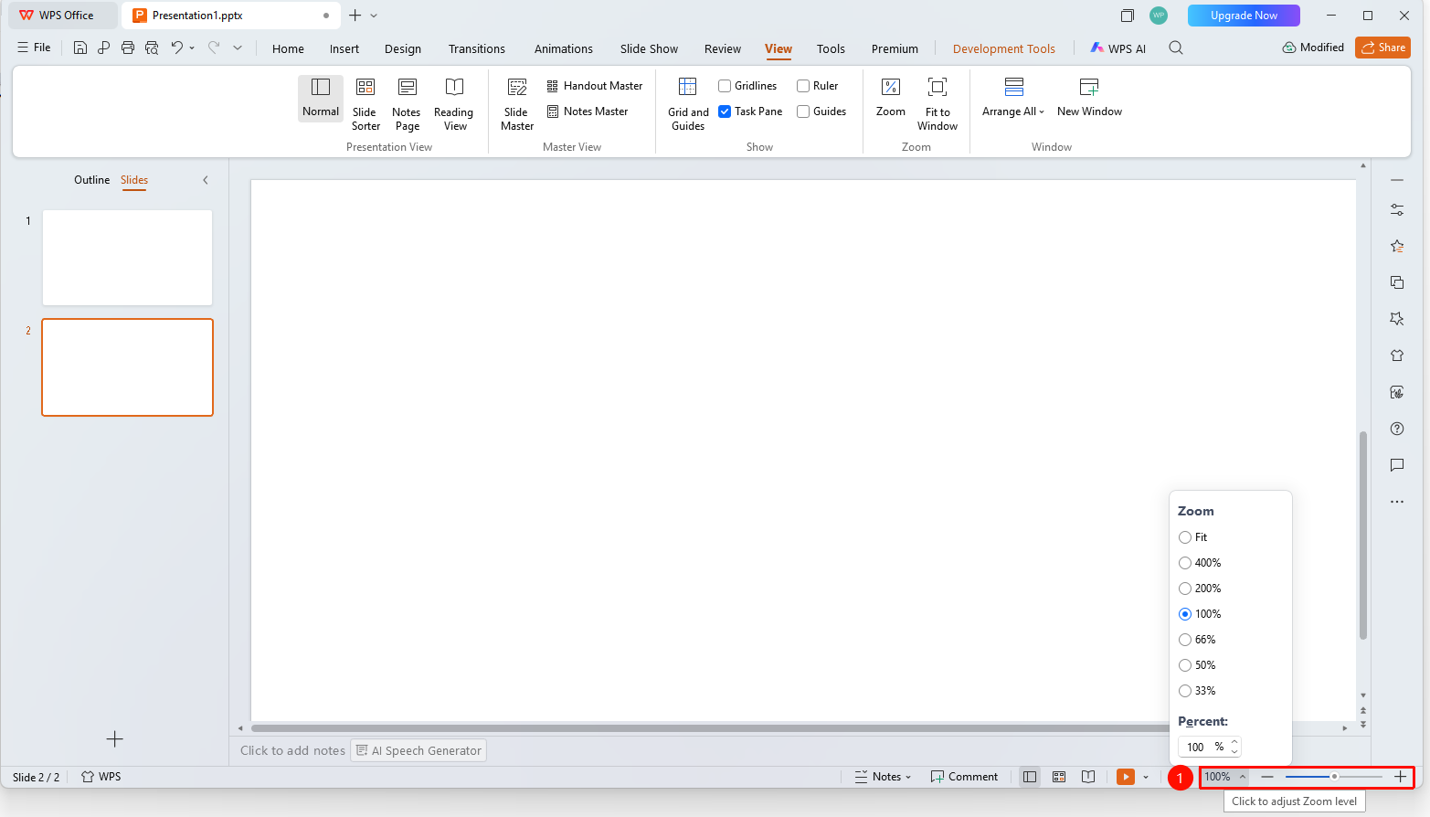The height and width of the screenshot is (817, 1430).
Task: Select the Fit zoom radio option
Action: pos(1185,537)
